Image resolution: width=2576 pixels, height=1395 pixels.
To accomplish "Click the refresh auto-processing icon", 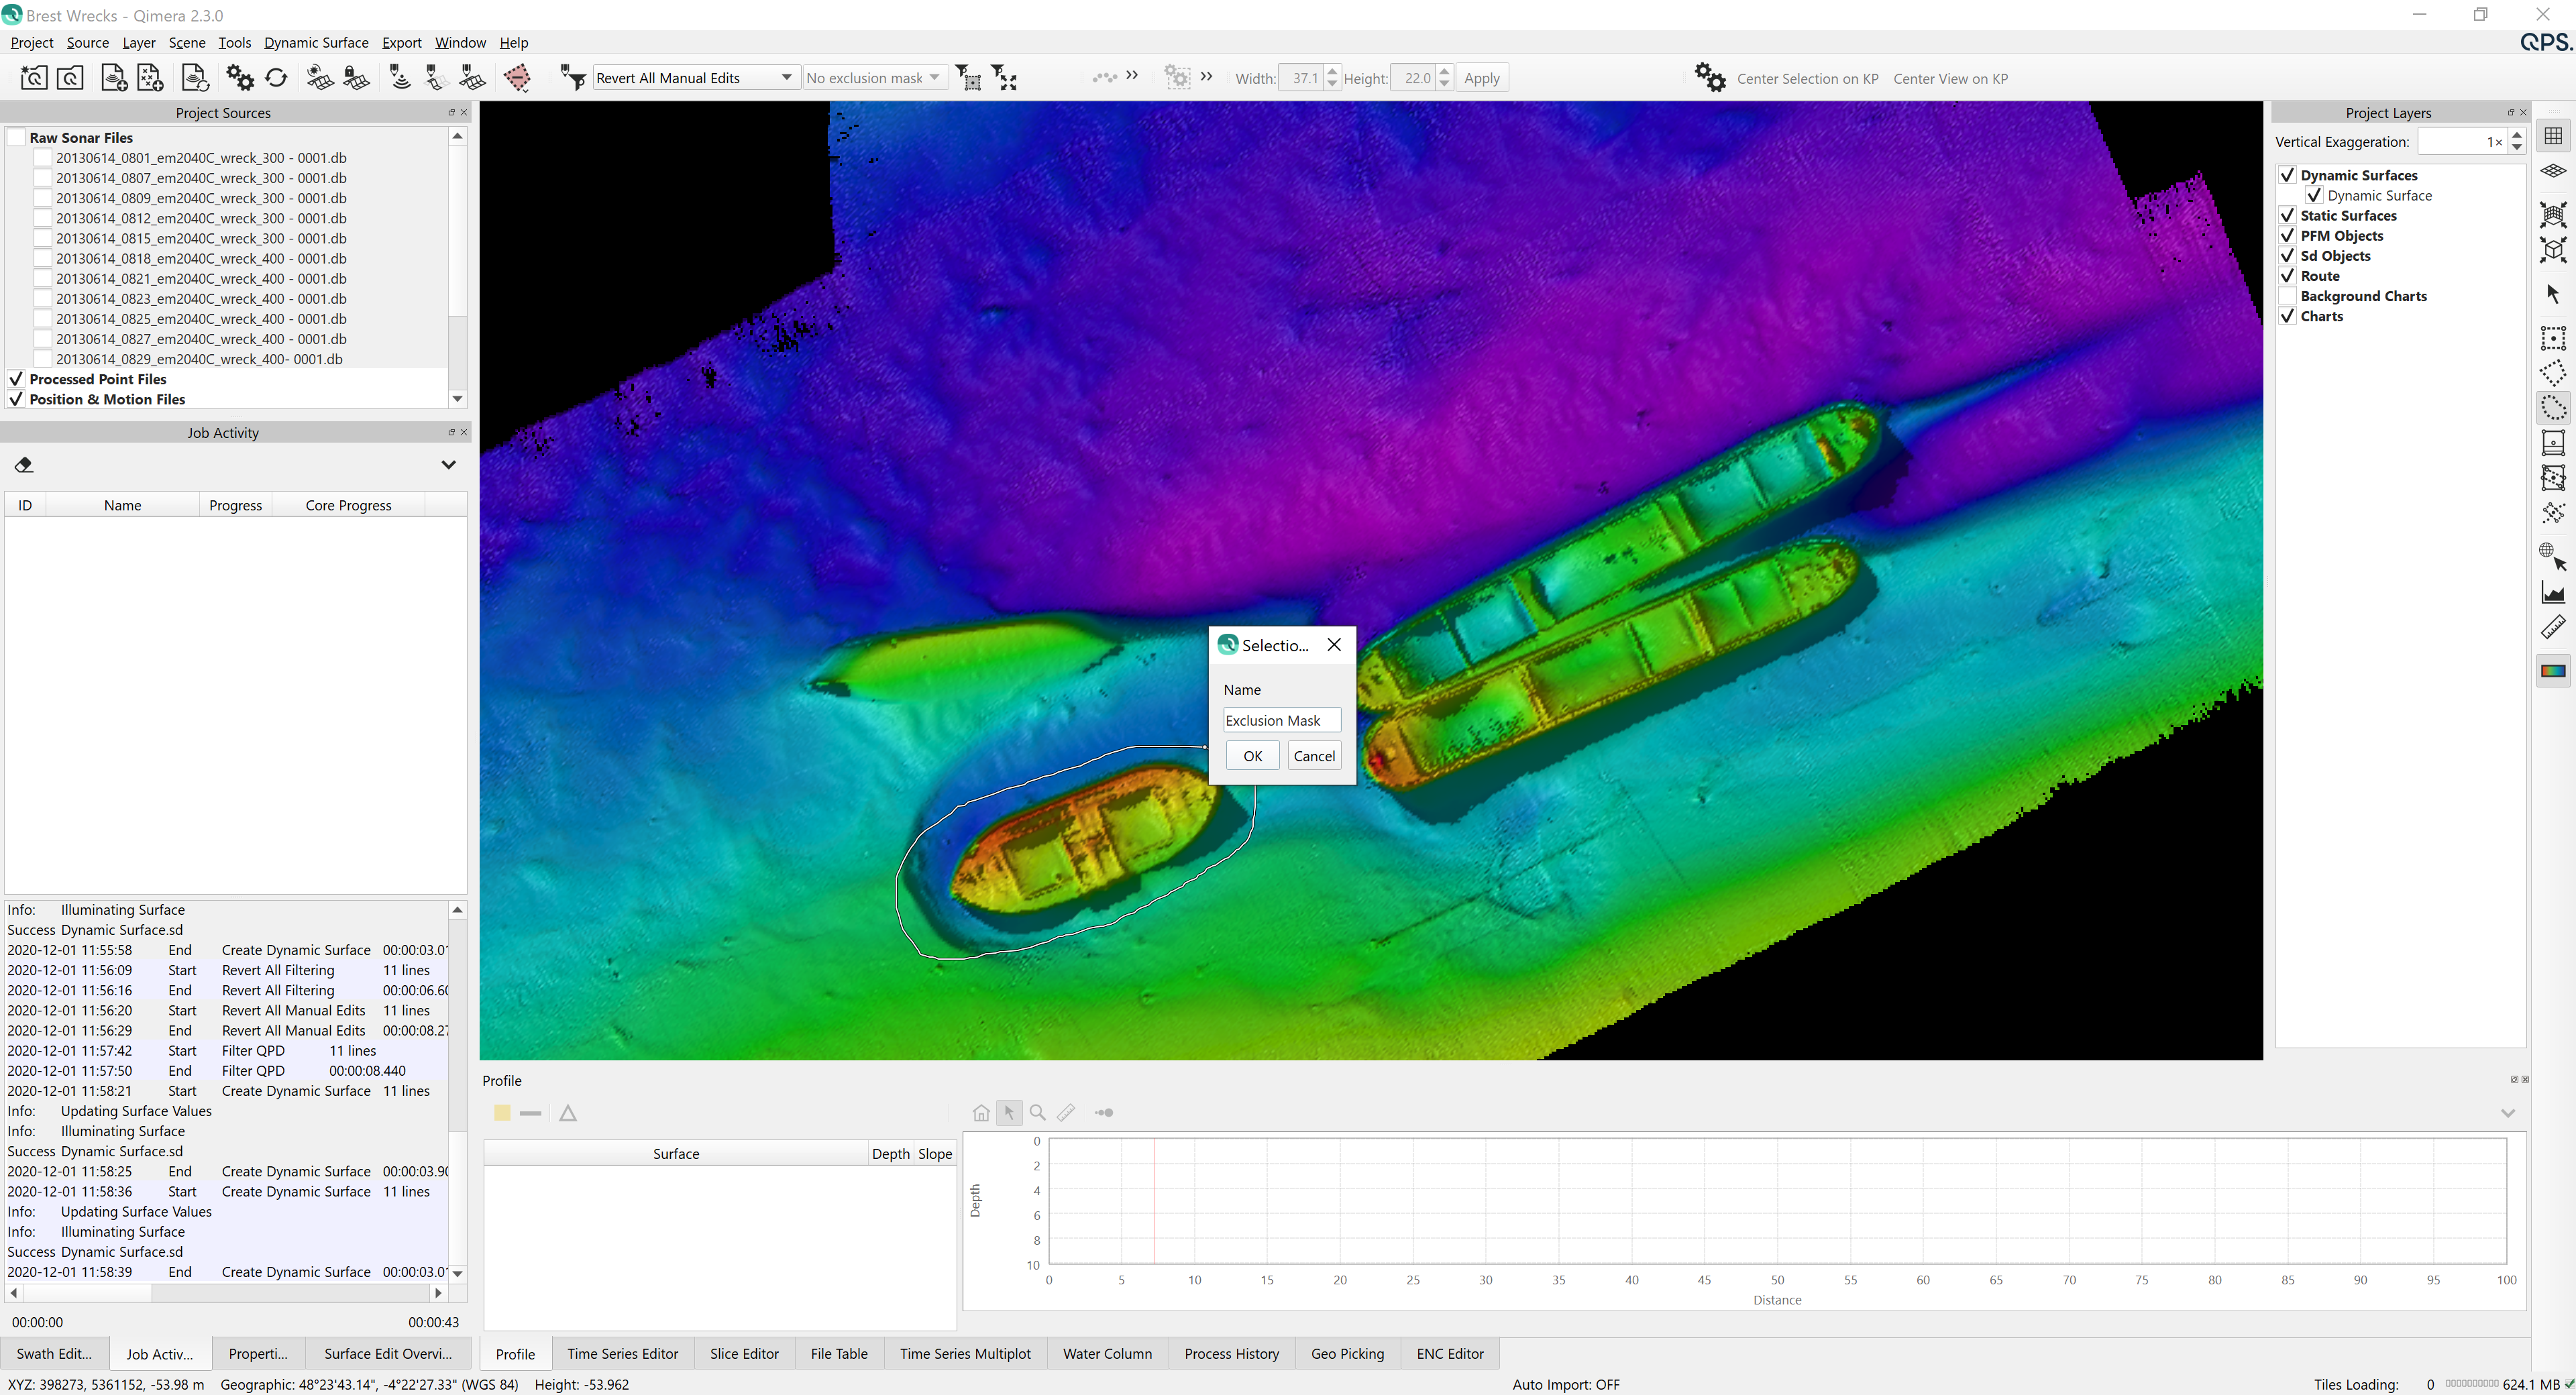I will (276, 78).
